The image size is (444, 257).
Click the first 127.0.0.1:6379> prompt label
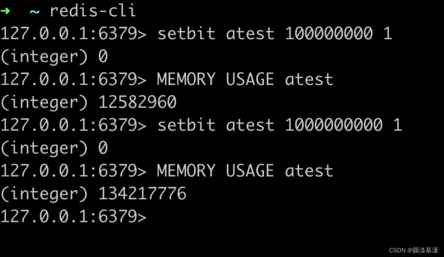pyautogui.click(x=74, y=34)
